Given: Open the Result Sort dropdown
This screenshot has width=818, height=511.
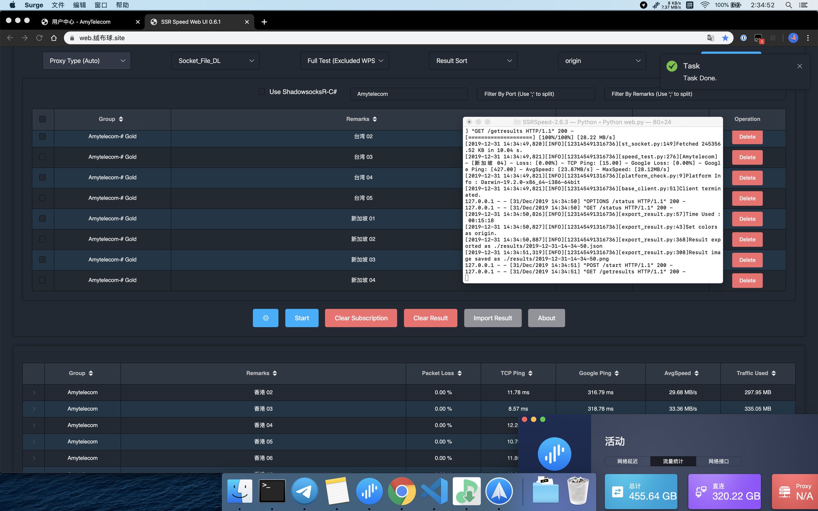Looking at the screenshot, I should tap(473, 61).
